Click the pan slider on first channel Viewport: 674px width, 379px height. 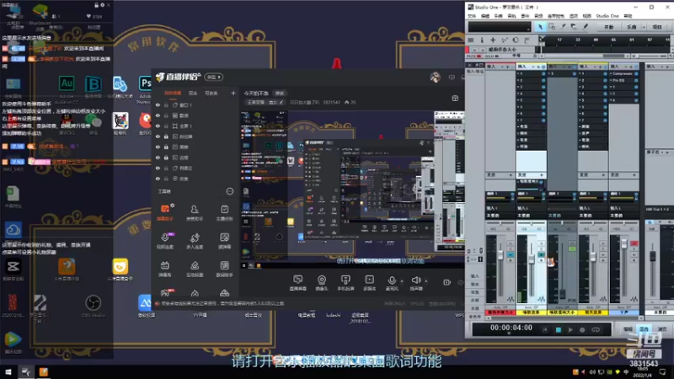click(500, 223)
